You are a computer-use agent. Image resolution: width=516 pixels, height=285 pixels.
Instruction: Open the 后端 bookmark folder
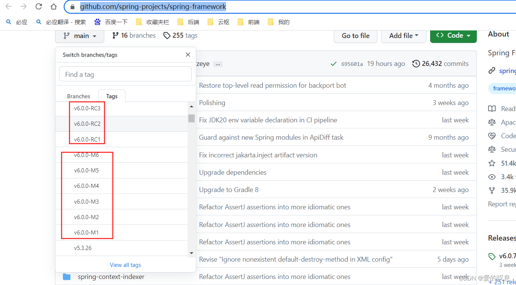pyautogui.click(x=188, y=22)
